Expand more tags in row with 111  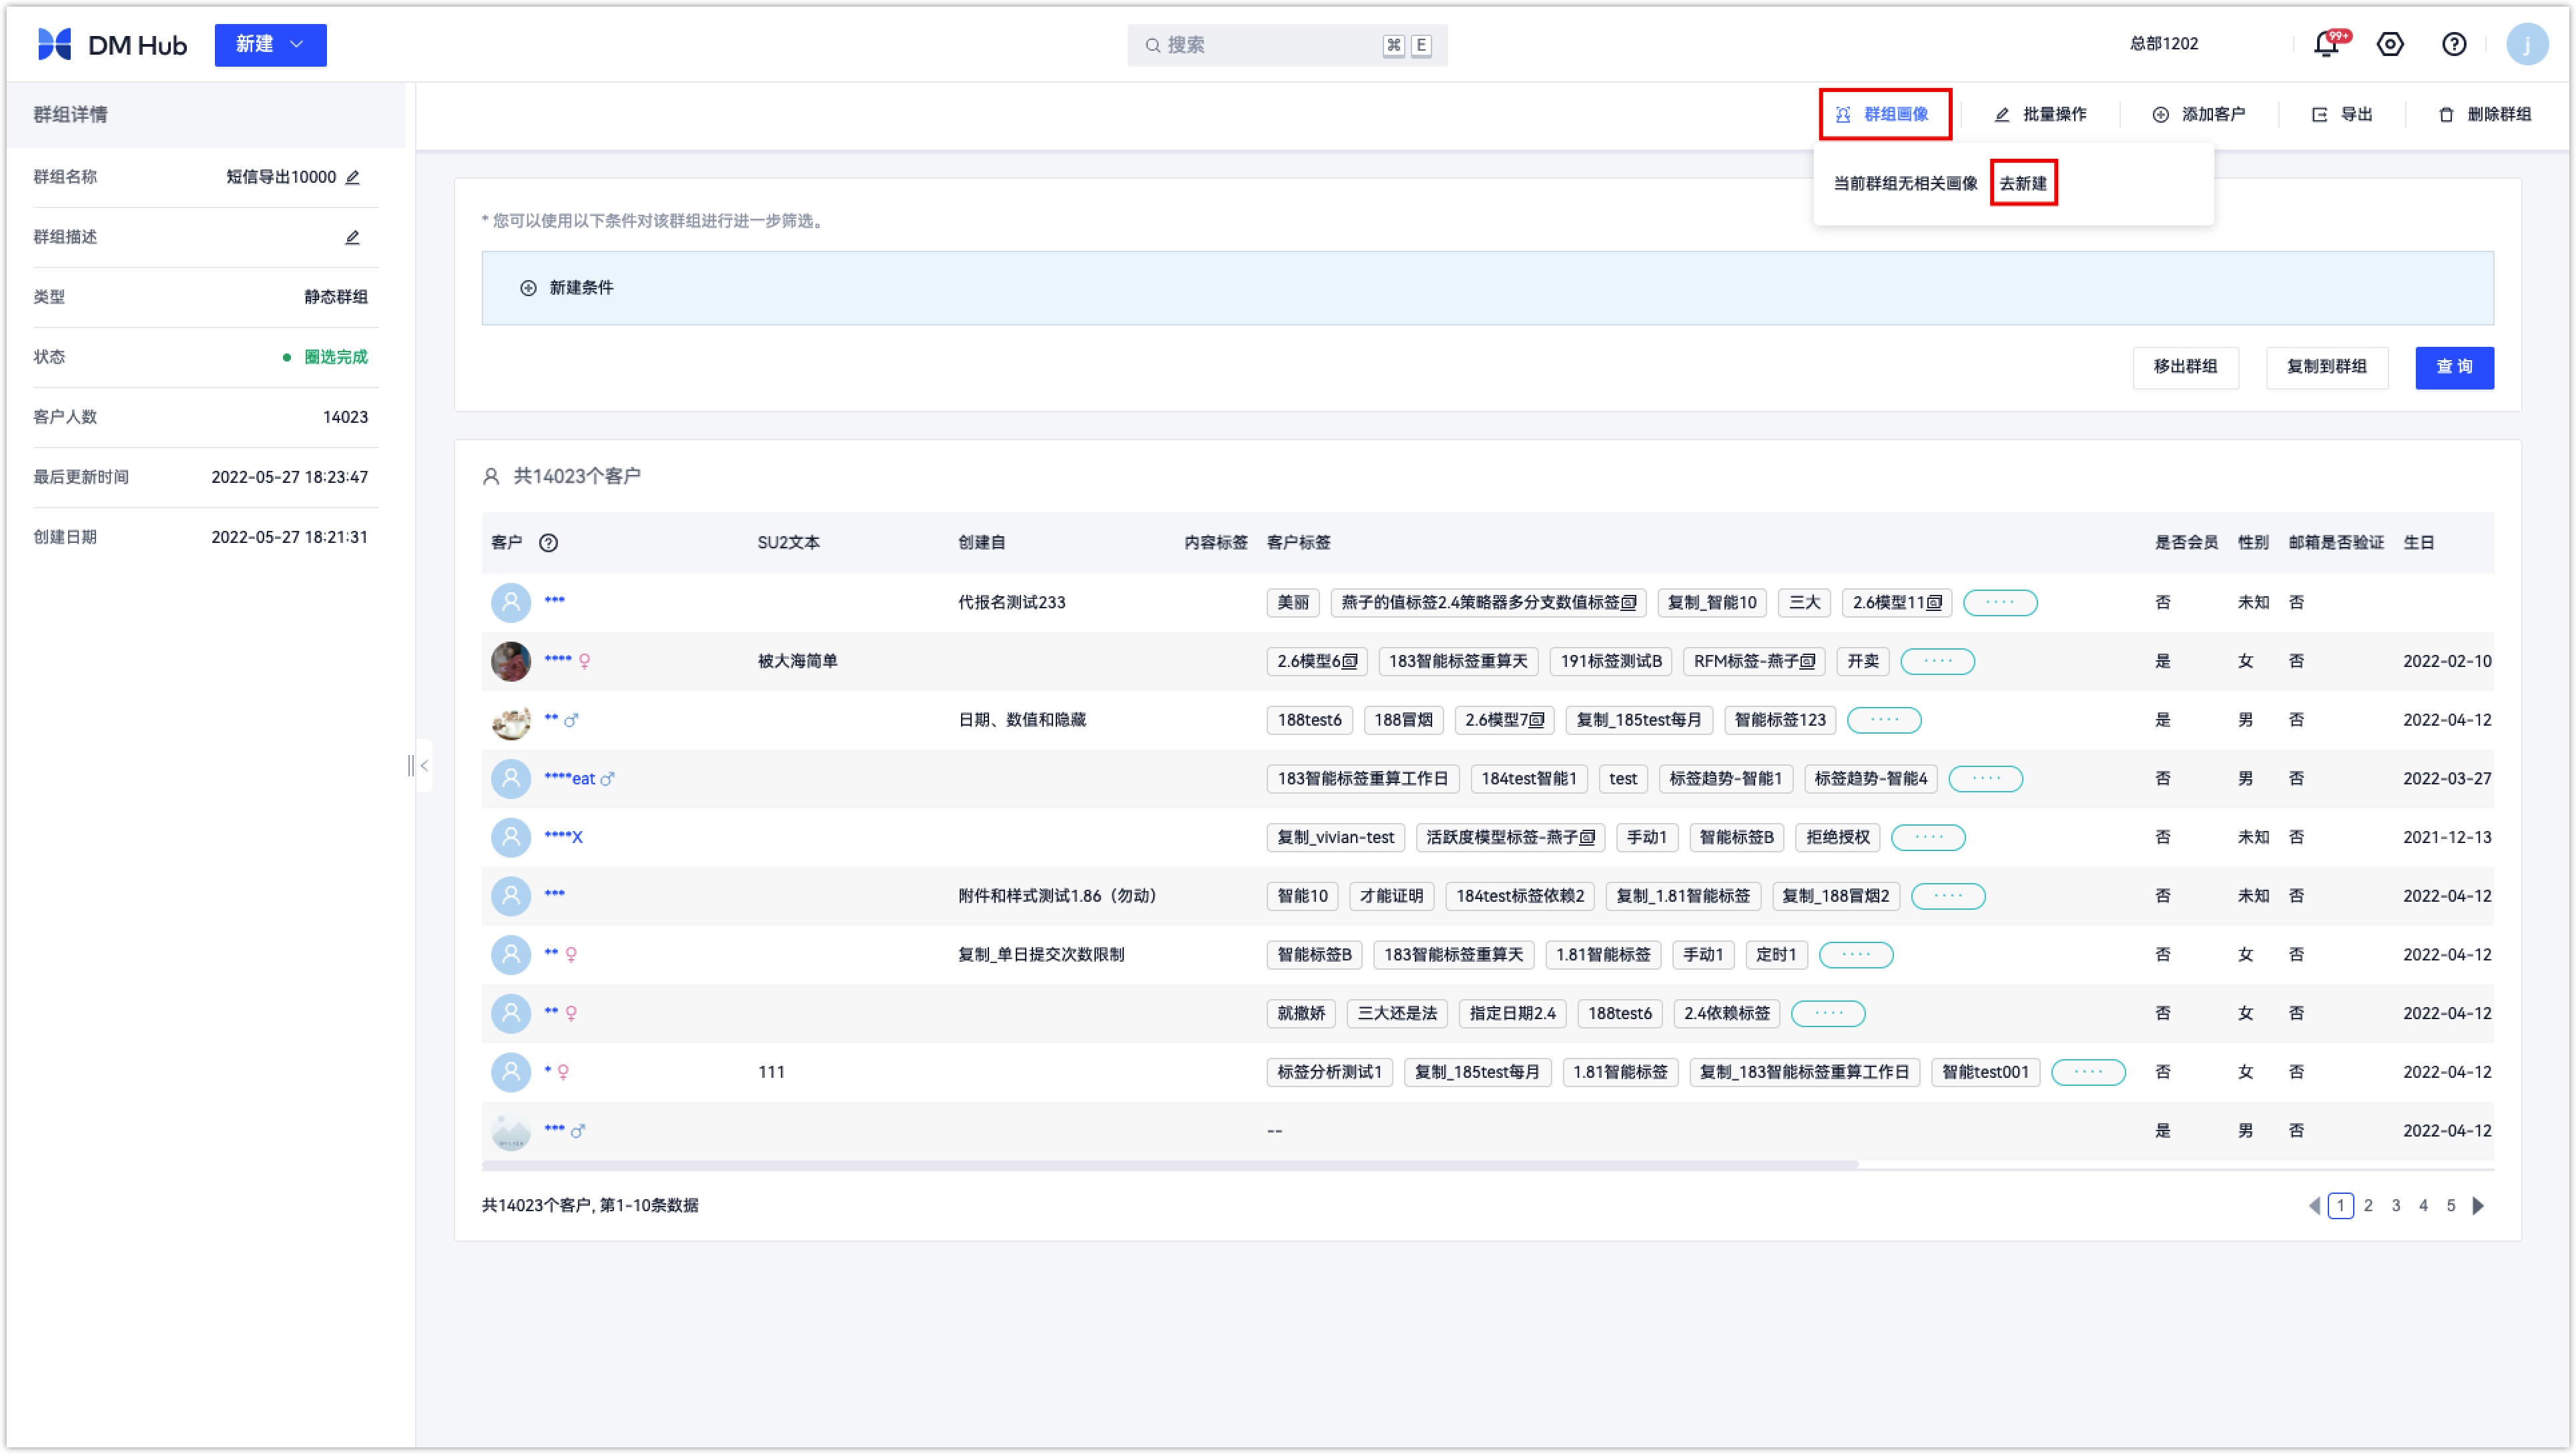pos(2088,1072)
